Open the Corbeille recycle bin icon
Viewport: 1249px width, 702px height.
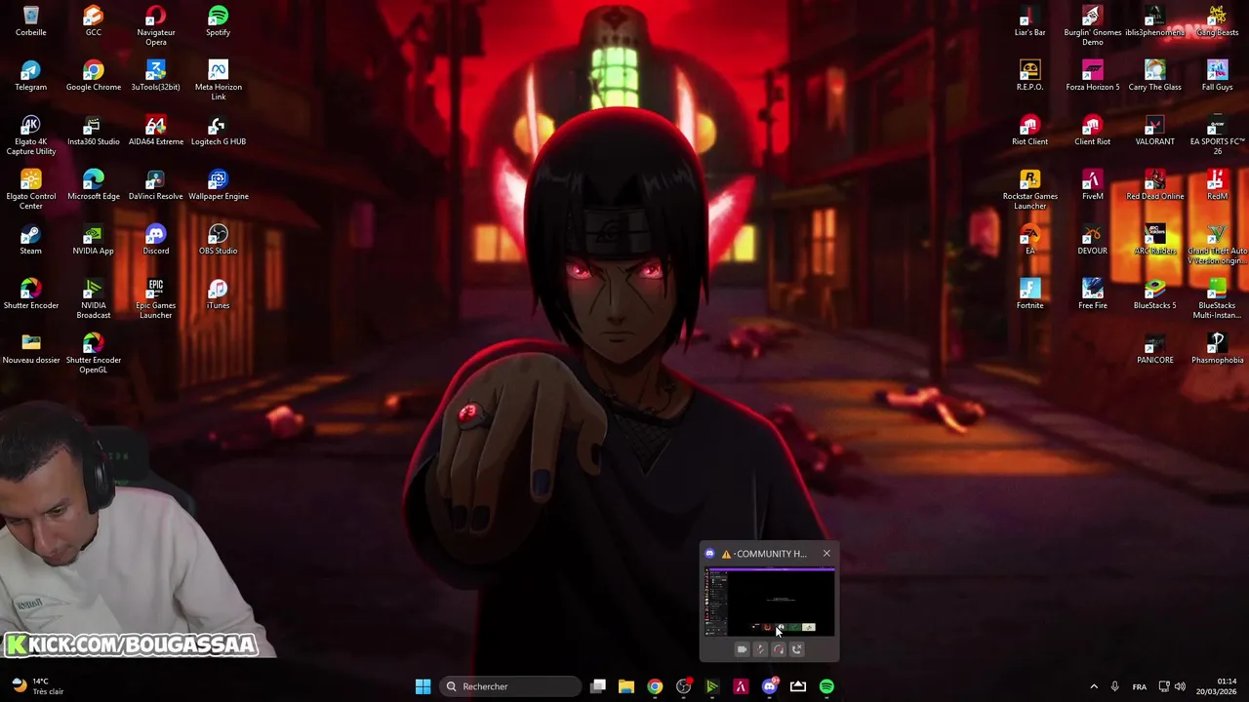[x=30, y=21]
